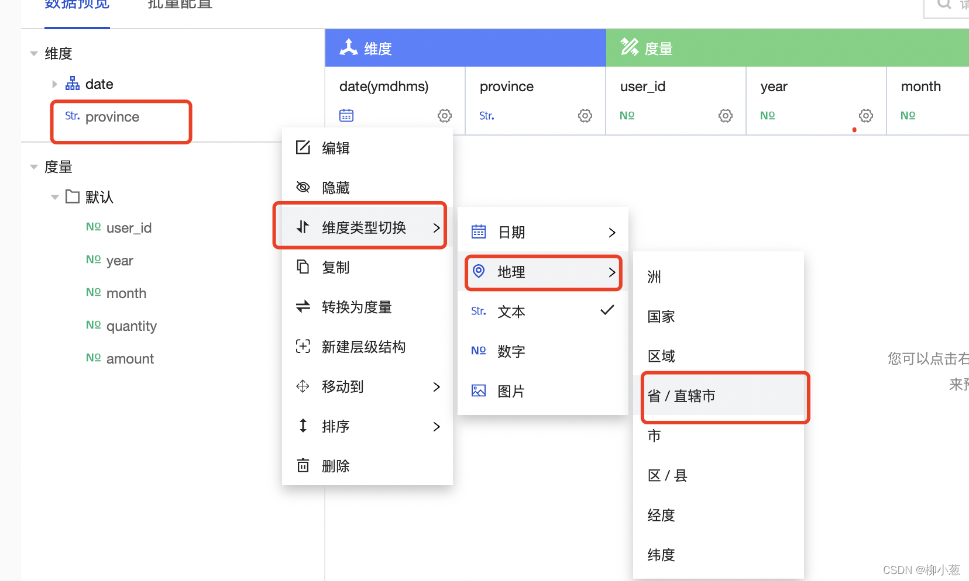Click the calendar icon under date(ymdhms)
Viewport: 969px width, 581px height.
click(346, 116)
